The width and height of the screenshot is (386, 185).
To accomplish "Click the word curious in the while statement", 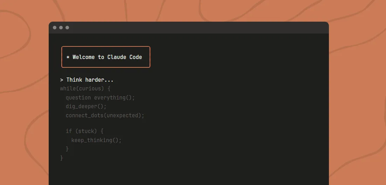I will tap(88, 89).
